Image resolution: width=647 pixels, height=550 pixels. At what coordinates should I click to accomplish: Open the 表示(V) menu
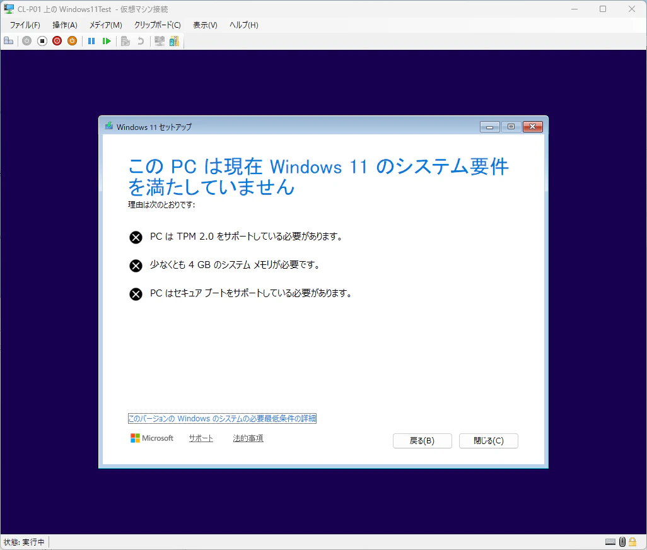click(x=205, y=25)
